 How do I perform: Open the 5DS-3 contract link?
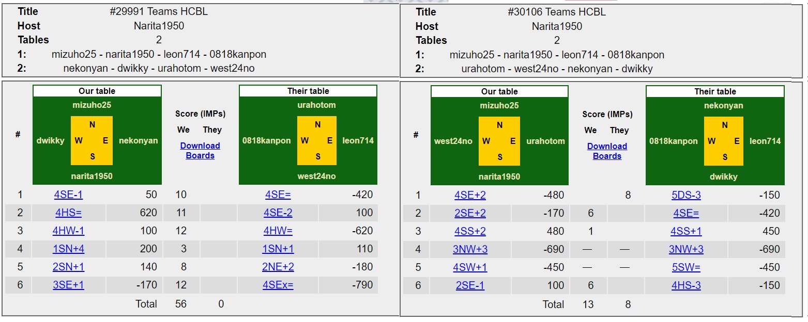[x=686, y=196]
